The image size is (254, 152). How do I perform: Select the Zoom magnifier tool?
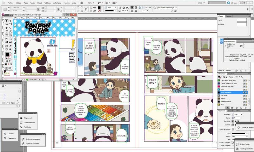[10, 49]
